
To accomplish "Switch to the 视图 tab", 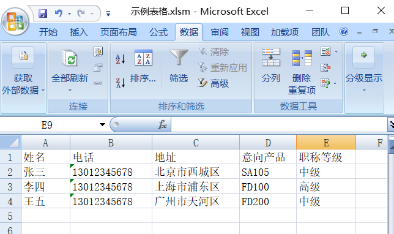I will coord(250,32).
